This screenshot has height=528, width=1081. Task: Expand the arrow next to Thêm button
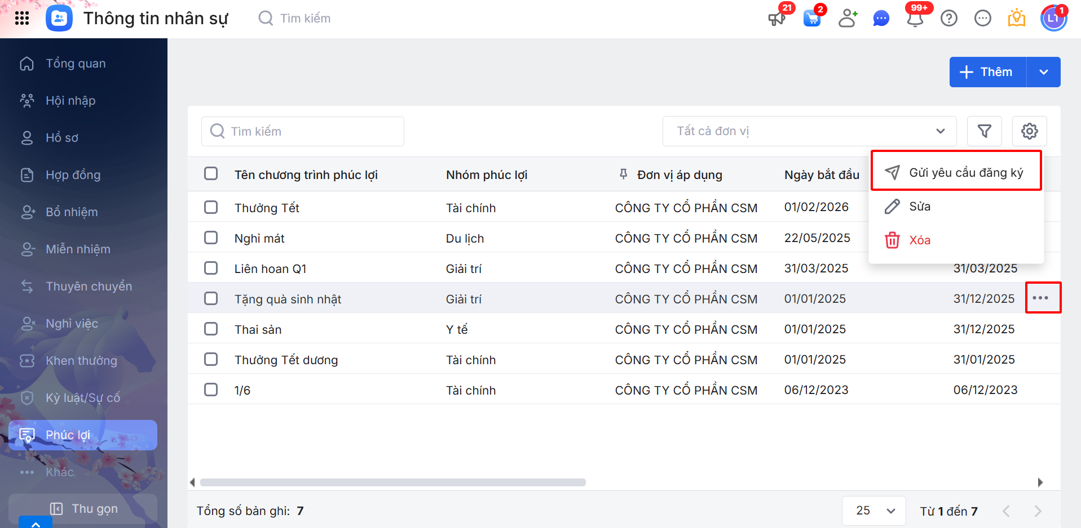(x=1044, y=72)
